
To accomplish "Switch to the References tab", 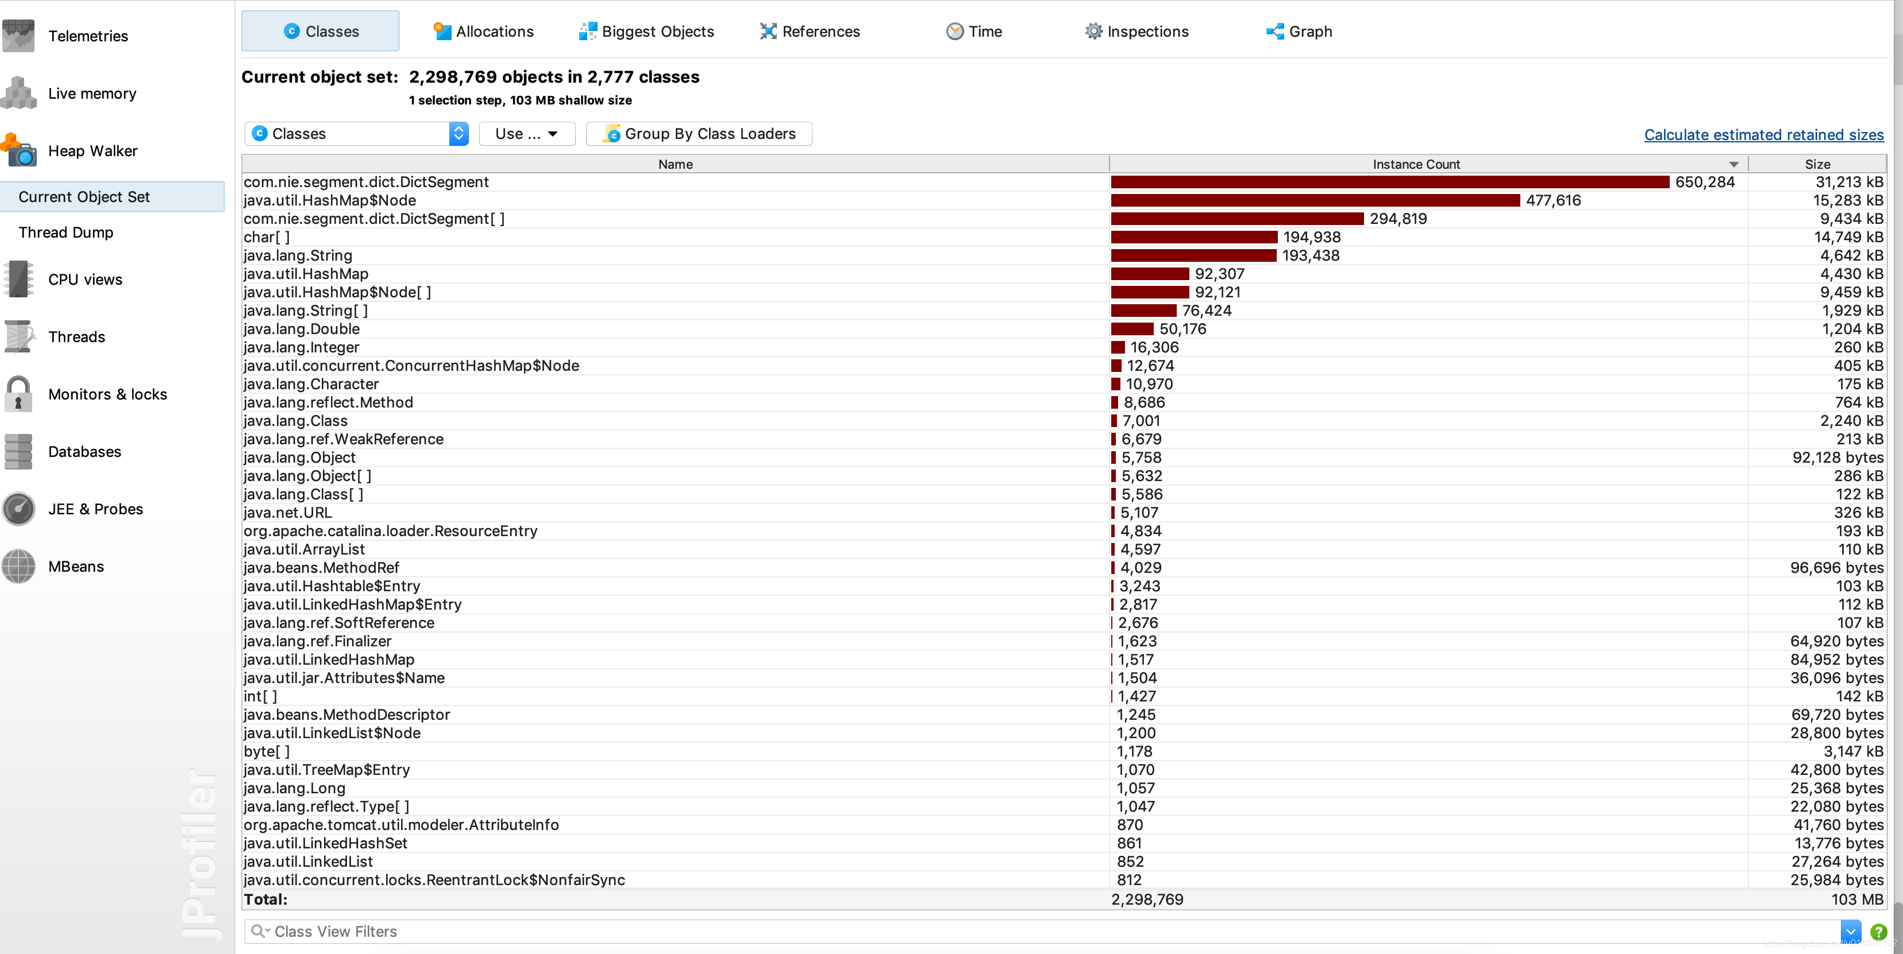I will tap(810, 31).
